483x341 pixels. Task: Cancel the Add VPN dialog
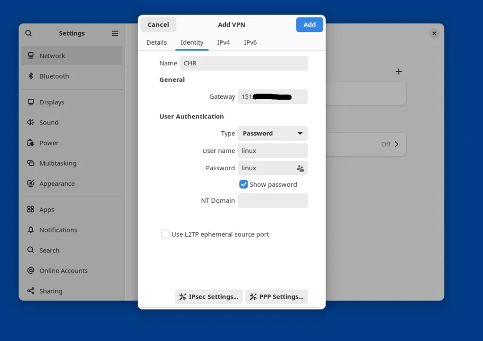pyautogui.click(x=158, y=24)
